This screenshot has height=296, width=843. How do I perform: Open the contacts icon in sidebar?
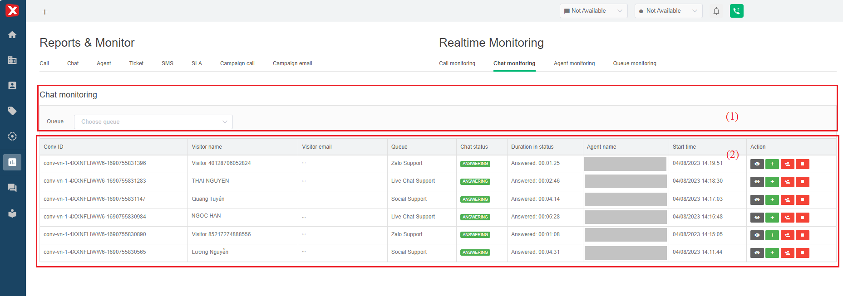[12, 86]
